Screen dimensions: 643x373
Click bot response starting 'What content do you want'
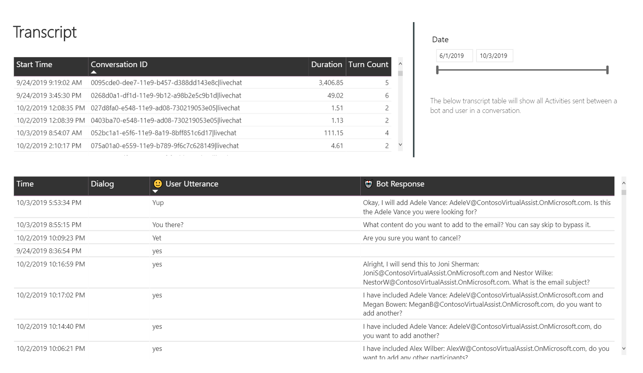(477, 225)
